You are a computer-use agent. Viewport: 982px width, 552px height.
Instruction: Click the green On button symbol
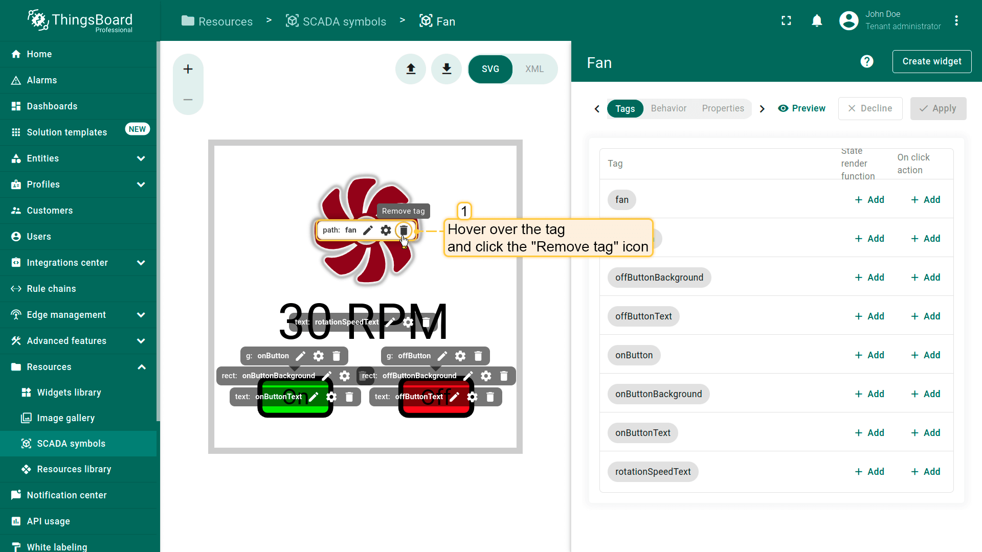295,409
